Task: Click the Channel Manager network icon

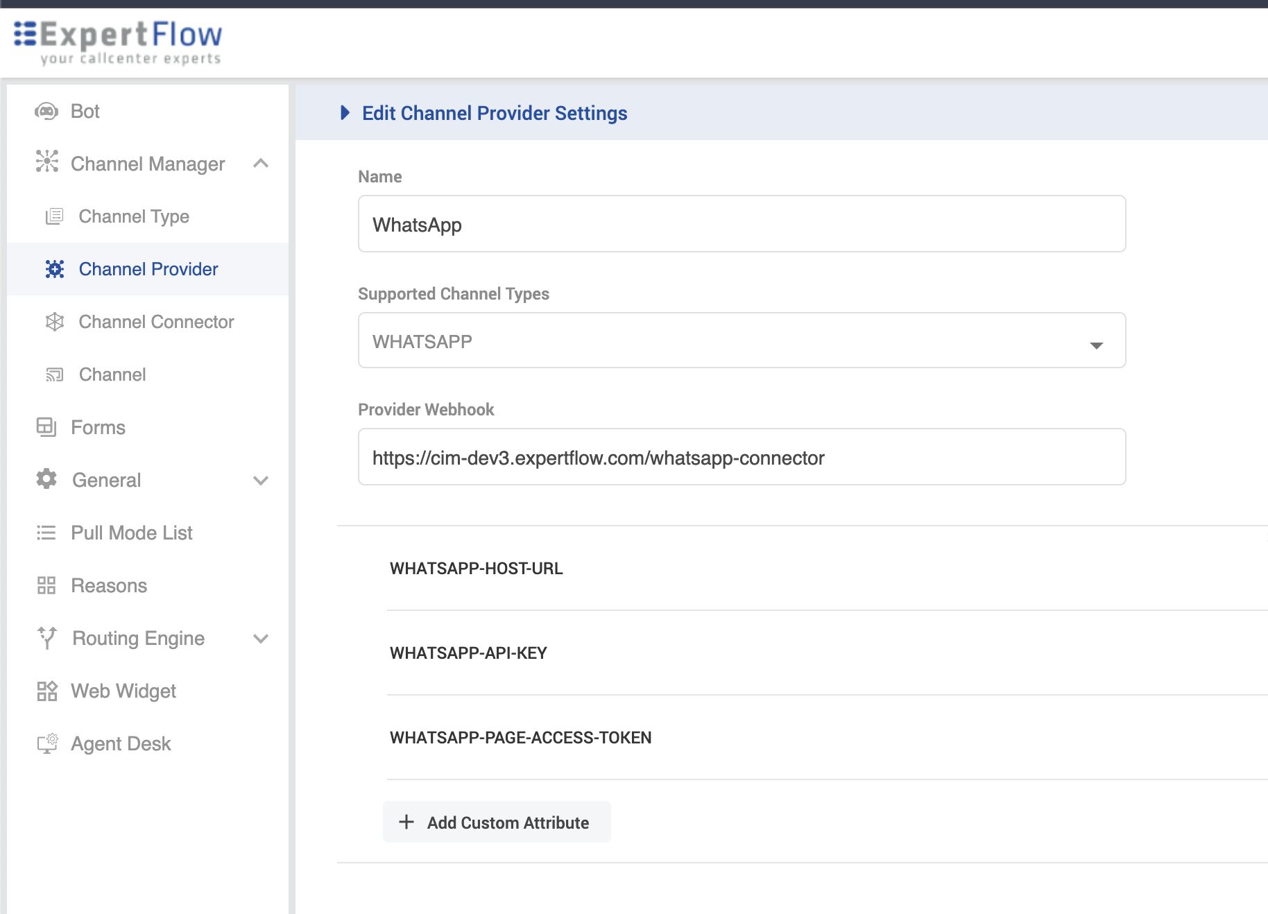Action: 47,162
